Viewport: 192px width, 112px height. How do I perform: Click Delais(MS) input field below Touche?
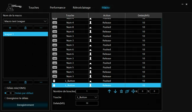[x=87, y=103]
